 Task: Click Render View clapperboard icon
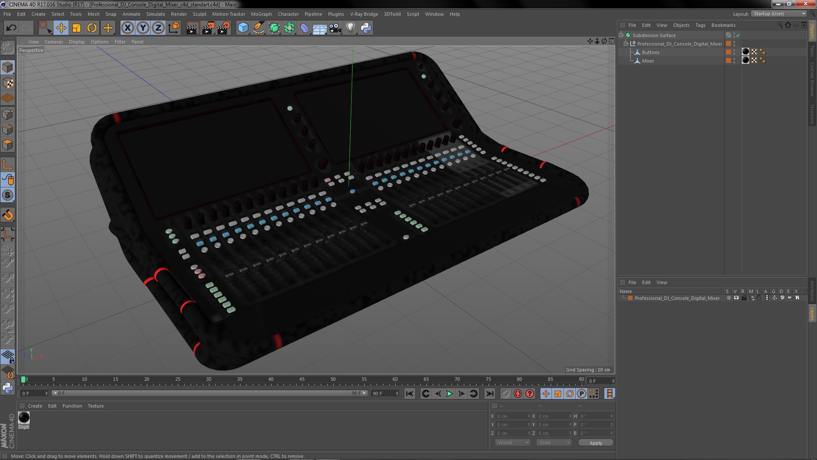click(192, 28)
